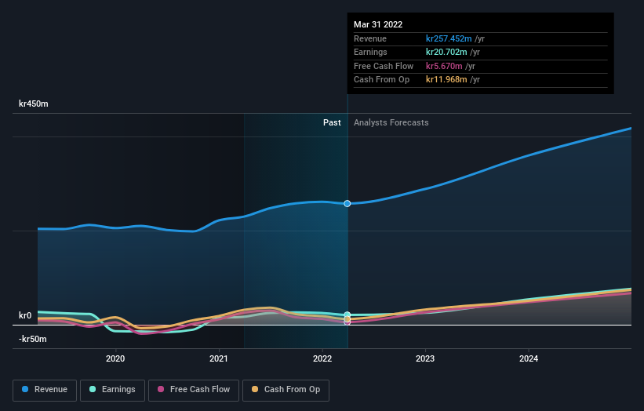The height and width of the screenshot is (411, 644).
Task: Click the Past label on chart
Action: (332, 122)
